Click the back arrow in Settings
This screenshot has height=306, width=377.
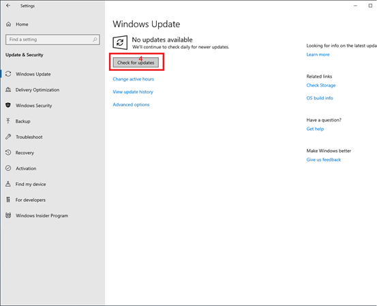[x=8, y=5]
